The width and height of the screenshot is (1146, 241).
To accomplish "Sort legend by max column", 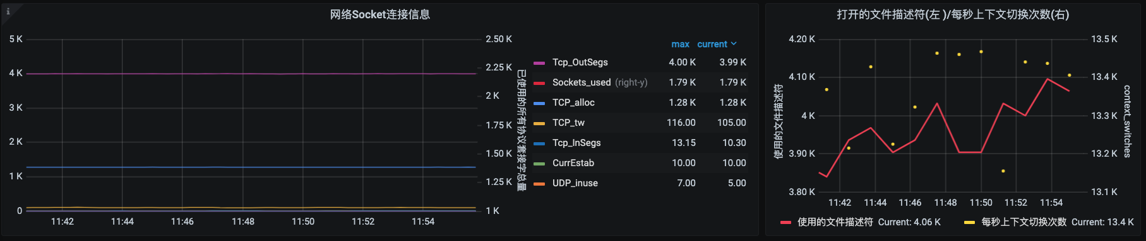I will click(x=680, y=44).
